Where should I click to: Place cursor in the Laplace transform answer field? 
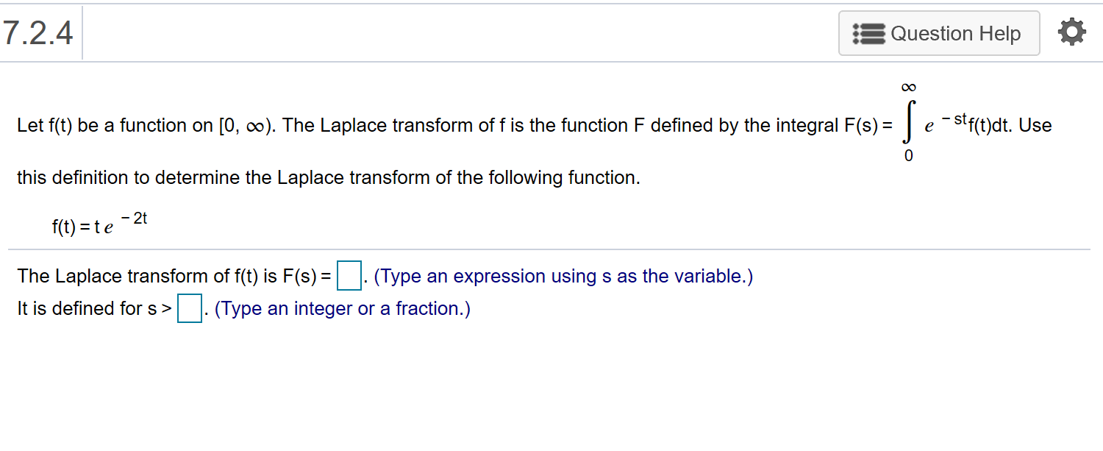click(348, 275)
